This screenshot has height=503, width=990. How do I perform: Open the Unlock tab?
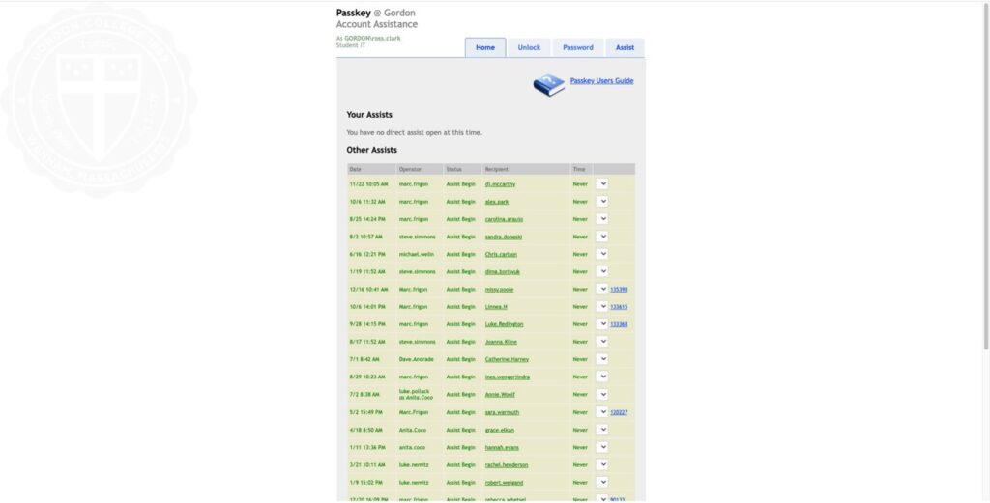[529, 47]
